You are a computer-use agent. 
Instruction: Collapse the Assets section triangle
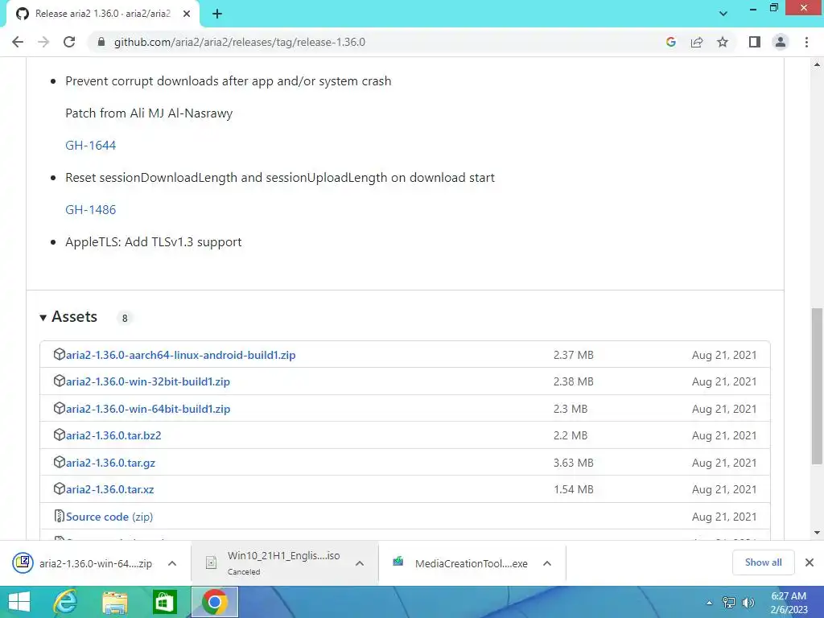[43, 317]
